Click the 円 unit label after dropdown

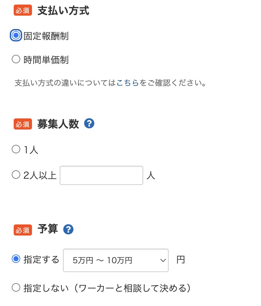(180, 260)
